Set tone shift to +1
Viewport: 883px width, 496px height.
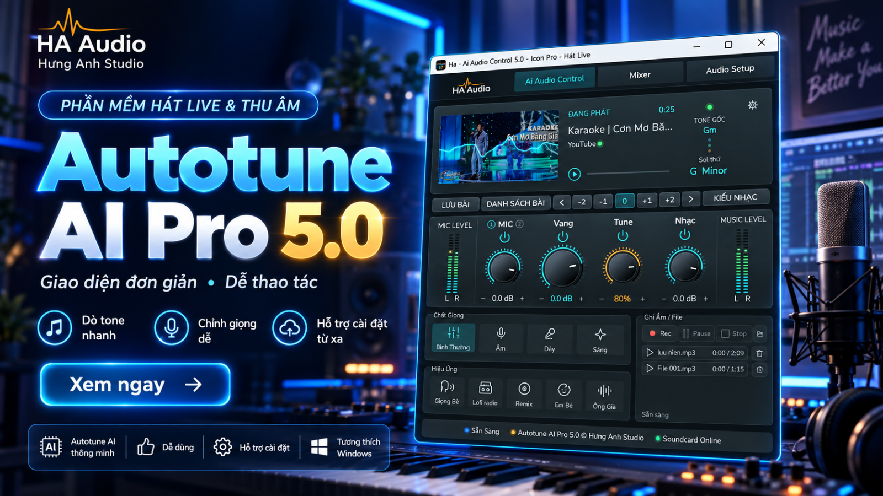(647, 200)
